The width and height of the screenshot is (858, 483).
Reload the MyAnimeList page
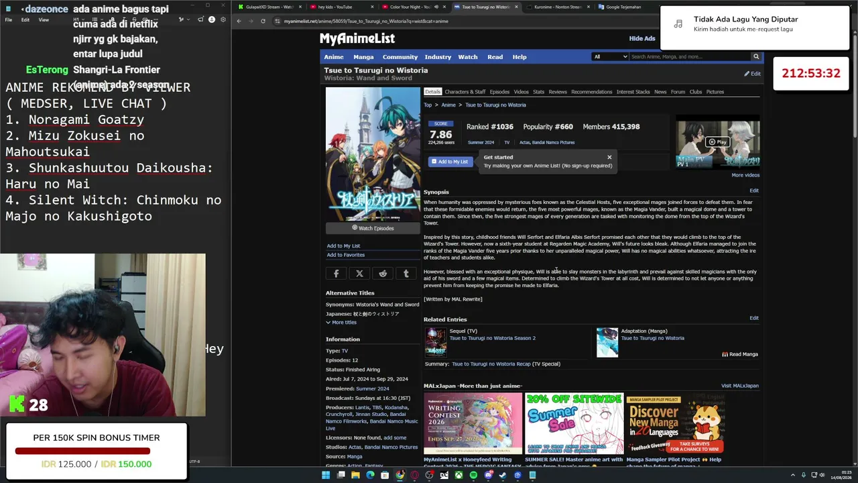pyautogui.click(x=263, y=21)
